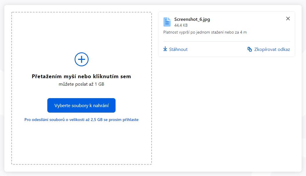The width and height of the screenshot is (306, 176).
Task: Click the Zkopírovat odkaz text link
Action: tap(272, 49)
